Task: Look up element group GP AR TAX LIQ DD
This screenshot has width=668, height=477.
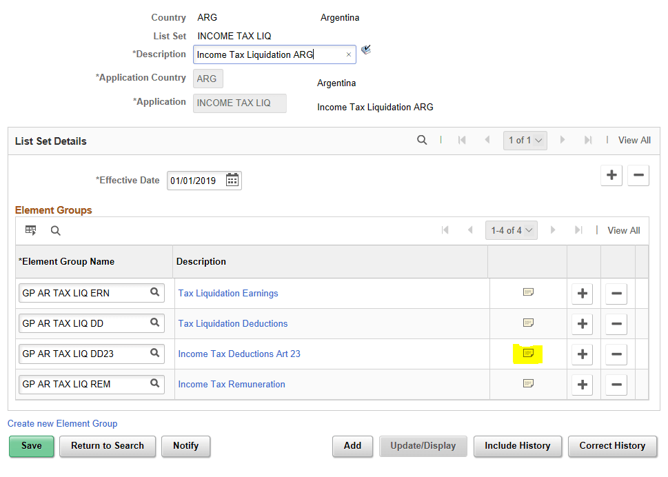Action: click(x=154, y=323)
